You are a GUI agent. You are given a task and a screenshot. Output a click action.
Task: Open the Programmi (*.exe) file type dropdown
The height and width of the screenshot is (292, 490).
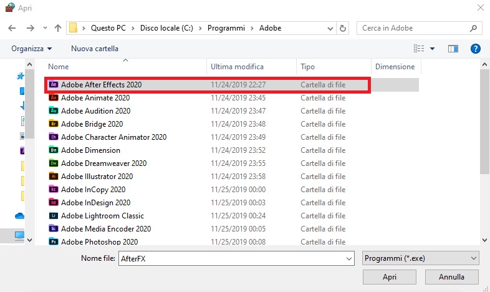point(420,258)
